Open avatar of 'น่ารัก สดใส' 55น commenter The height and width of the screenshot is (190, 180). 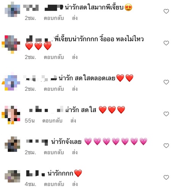[x=11, y=115]
